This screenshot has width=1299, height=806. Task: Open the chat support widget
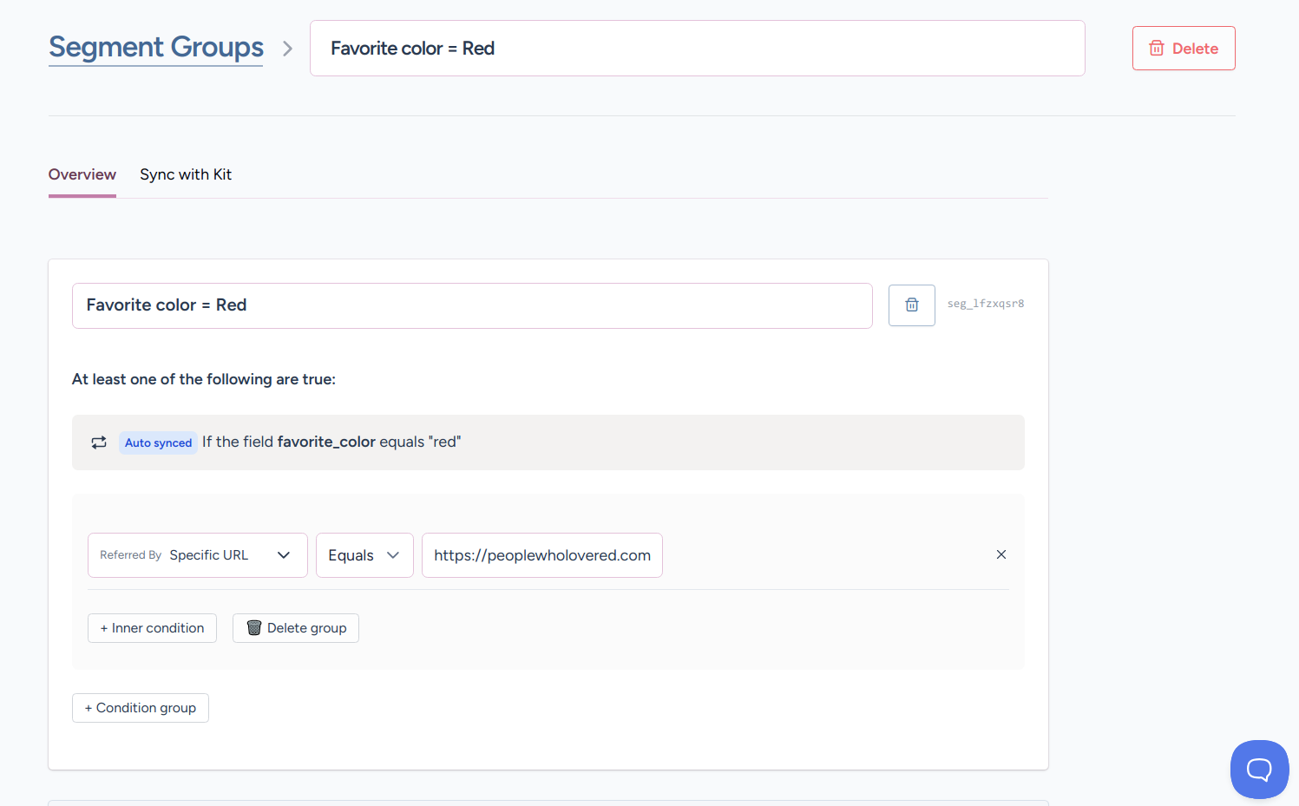point(1258,769)
